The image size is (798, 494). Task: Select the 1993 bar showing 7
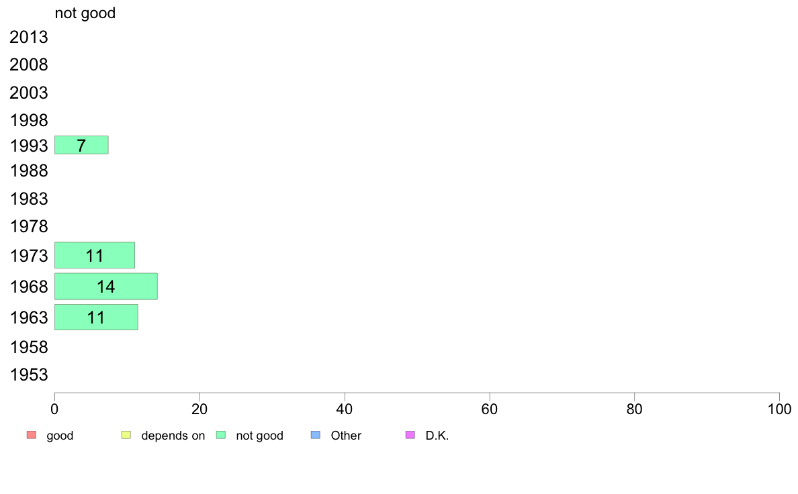click(x=81, y=145)
